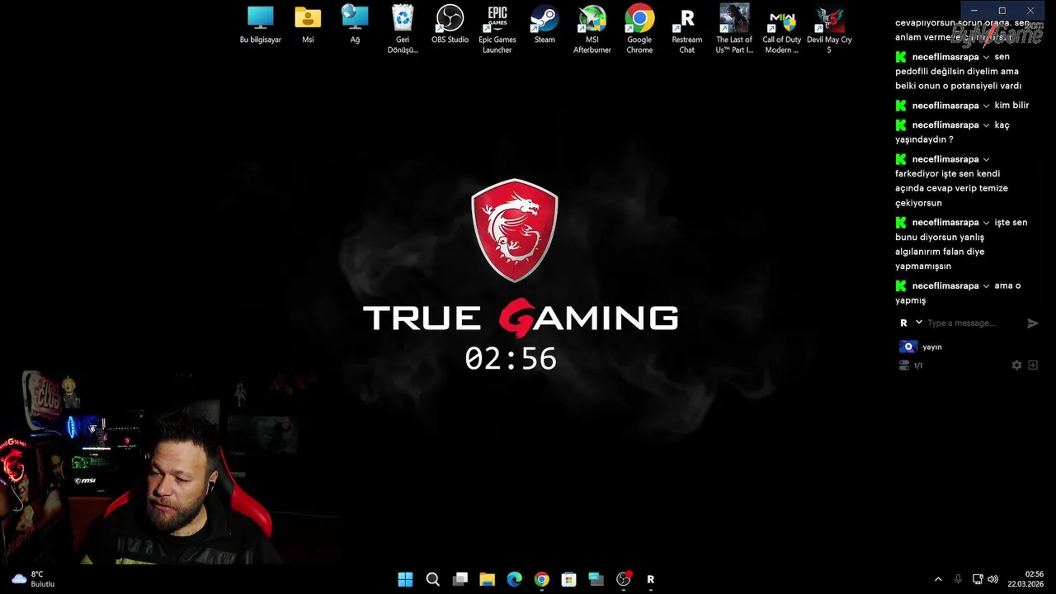This screenshot has height=594, width=1056.
Task: Open the Windows Start menu
Action: pyautogui.click(x=405, y=579)
